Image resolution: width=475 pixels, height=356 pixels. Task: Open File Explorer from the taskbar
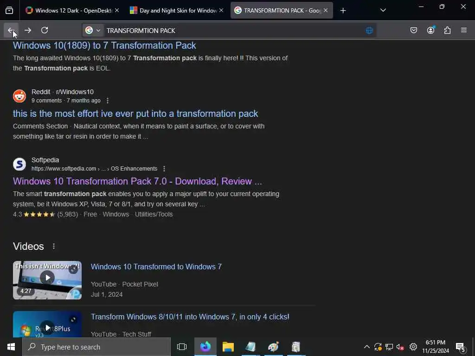click(228, 347)
